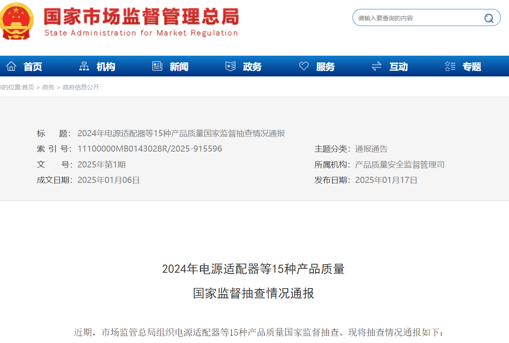Open the 机构 navigation menu

(x=106, y=67)
